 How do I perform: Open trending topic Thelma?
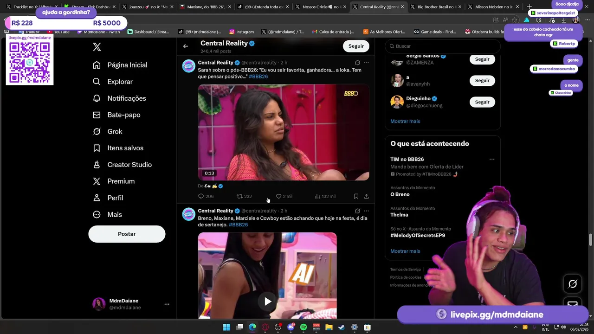pyautogui.click(x=399, y=215)
